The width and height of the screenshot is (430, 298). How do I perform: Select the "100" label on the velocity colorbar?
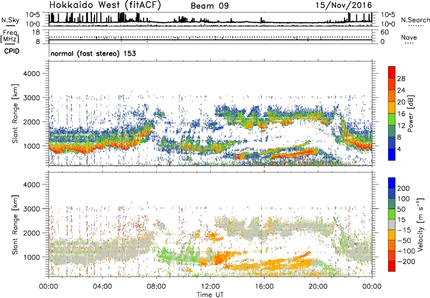point(404,199)
